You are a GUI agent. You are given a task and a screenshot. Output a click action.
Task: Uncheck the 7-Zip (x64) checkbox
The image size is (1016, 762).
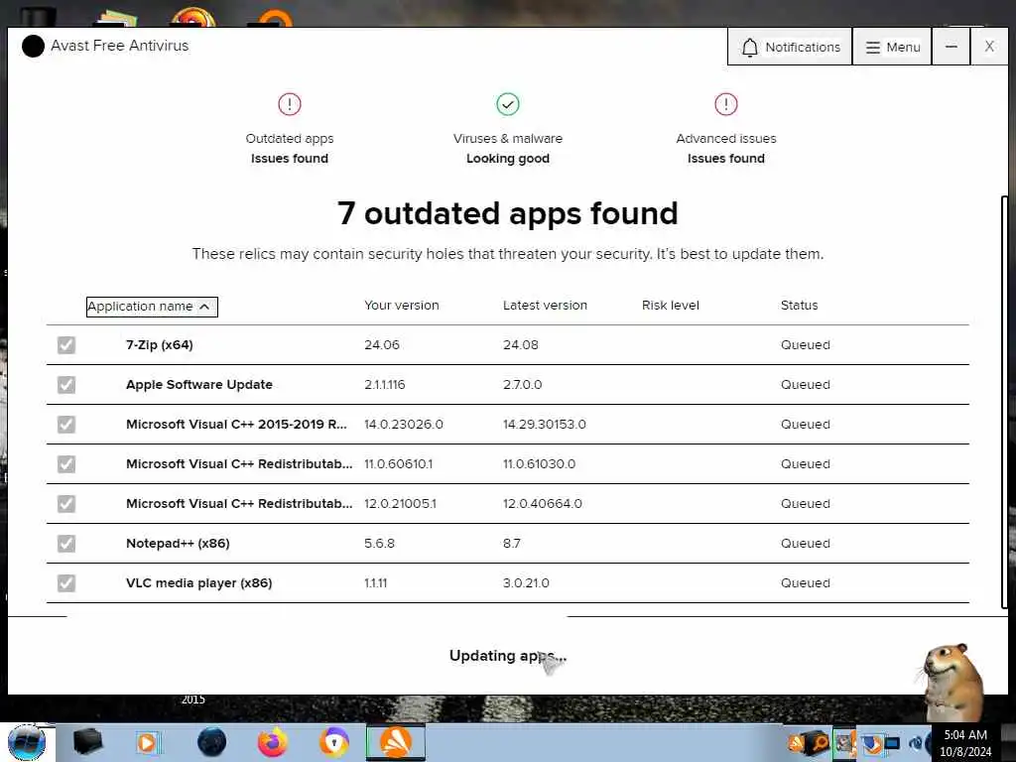66,344
